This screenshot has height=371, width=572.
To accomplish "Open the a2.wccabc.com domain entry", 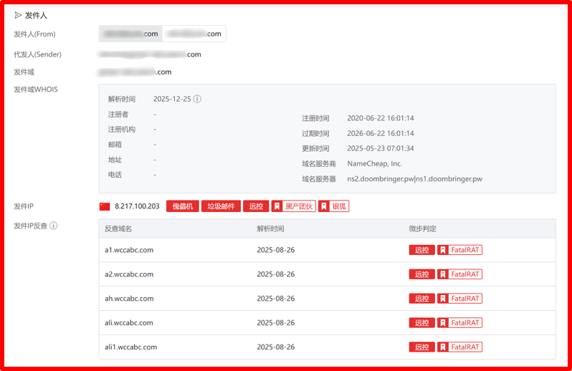I will (x=129, y=274).
